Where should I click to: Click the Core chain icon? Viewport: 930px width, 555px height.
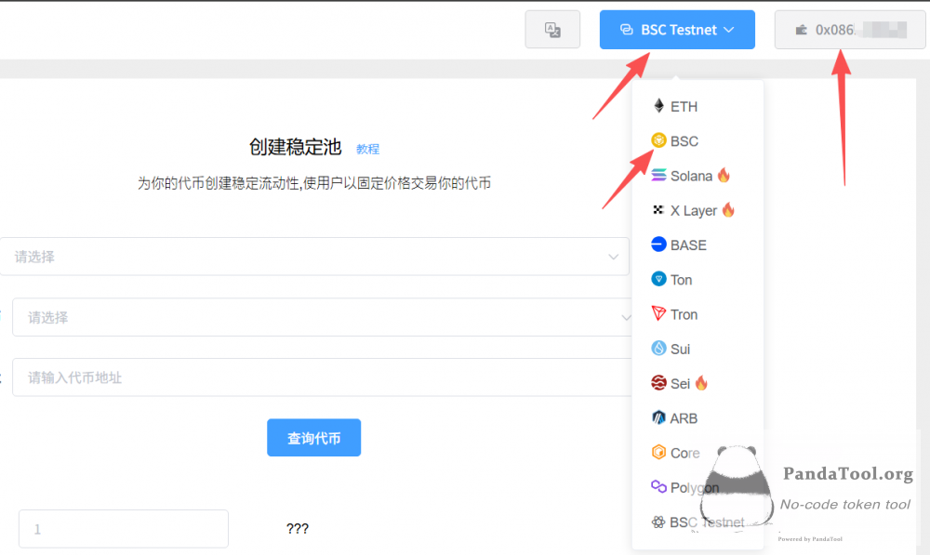click(x=658, y=452)
